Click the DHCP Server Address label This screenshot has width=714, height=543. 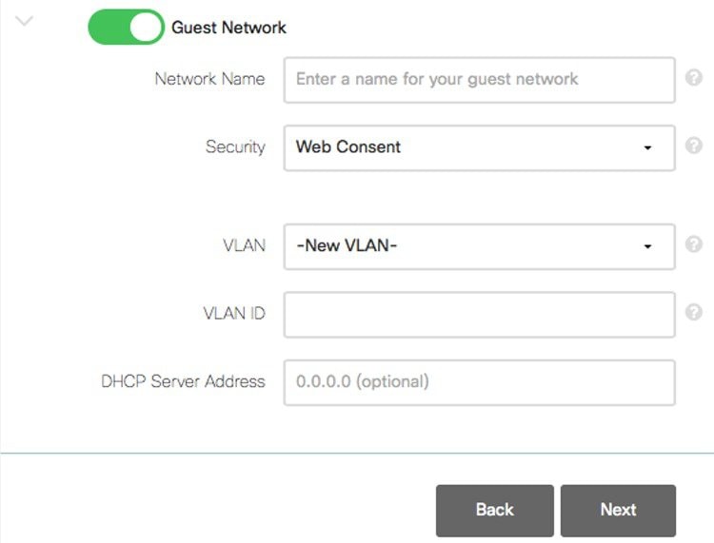coord(183,381)
